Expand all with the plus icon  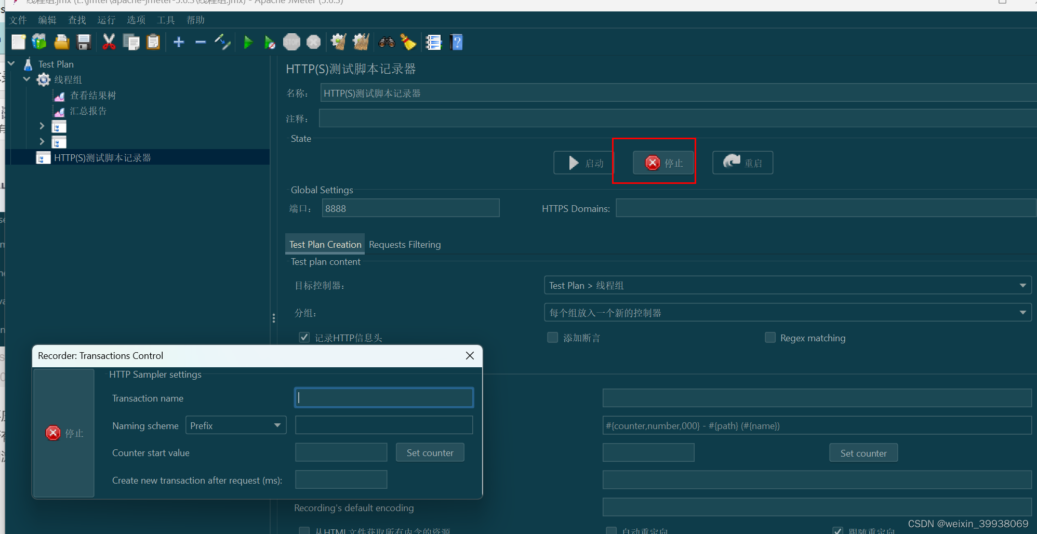click(x=179, y=42)
